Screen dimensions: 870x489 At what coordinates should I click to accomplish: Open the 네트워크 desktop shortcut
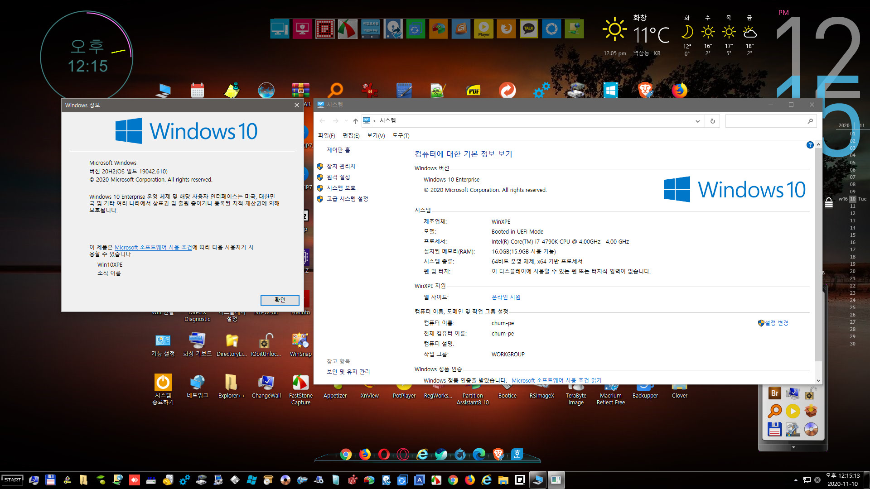click(x=197, y=386)
